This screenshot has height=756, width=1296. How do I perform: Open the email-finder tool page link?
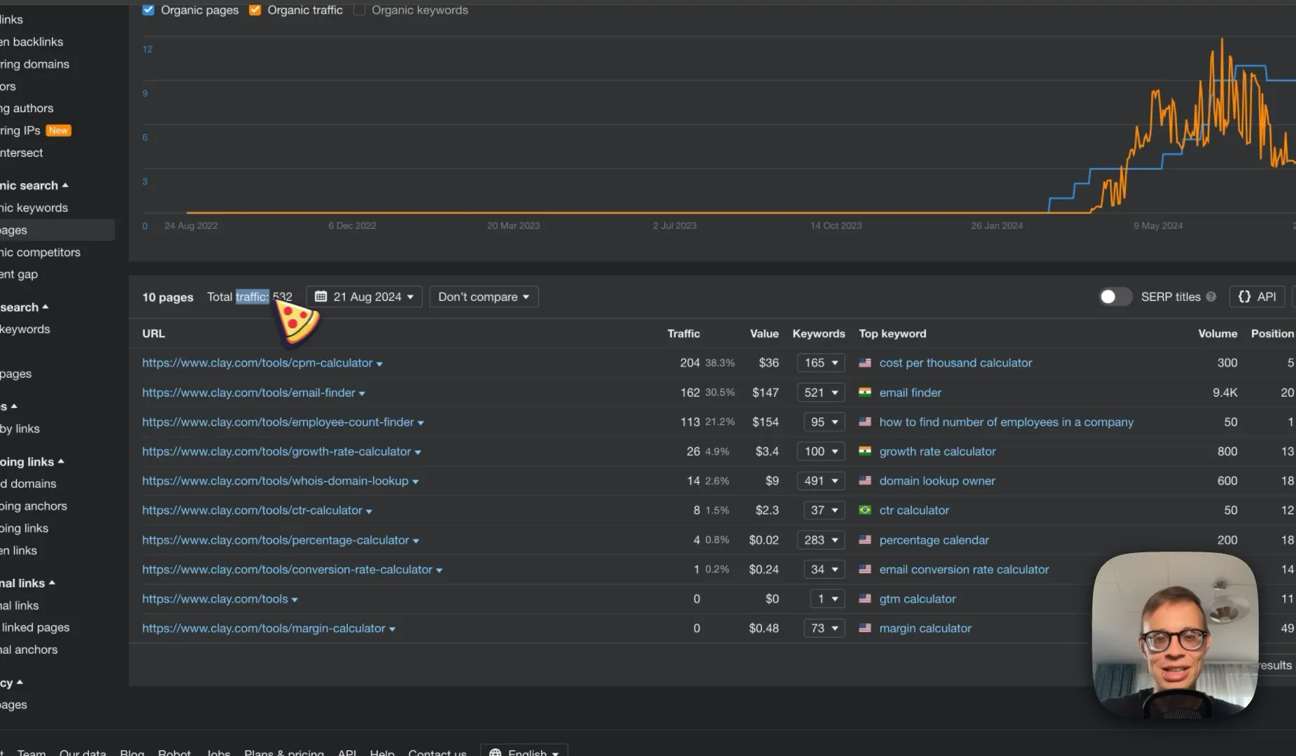point(248,393)
